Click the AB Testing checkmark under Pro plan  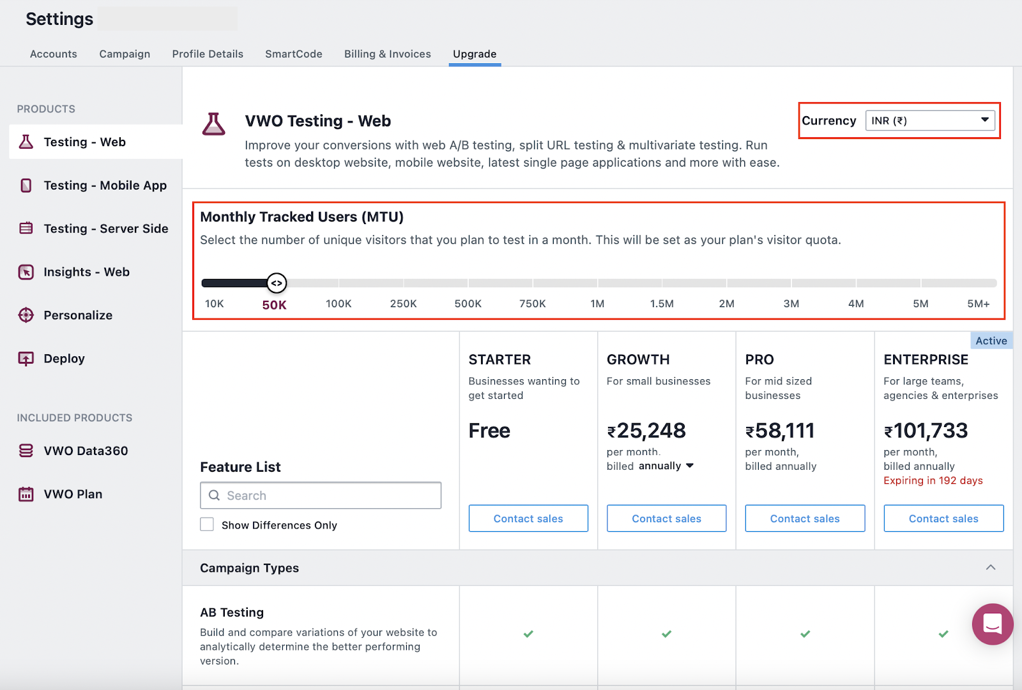click(x=805, y=634)
